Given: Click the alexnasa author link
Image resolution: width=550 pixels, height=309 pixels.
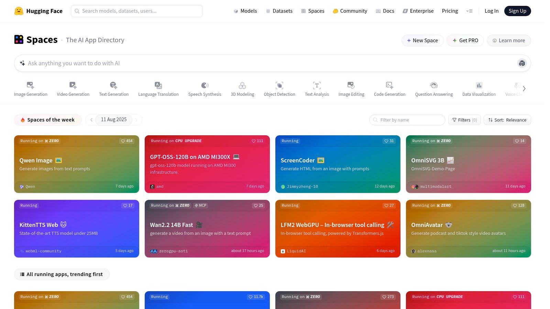Looking at the screenshot, I should click(x=424, y=251).
